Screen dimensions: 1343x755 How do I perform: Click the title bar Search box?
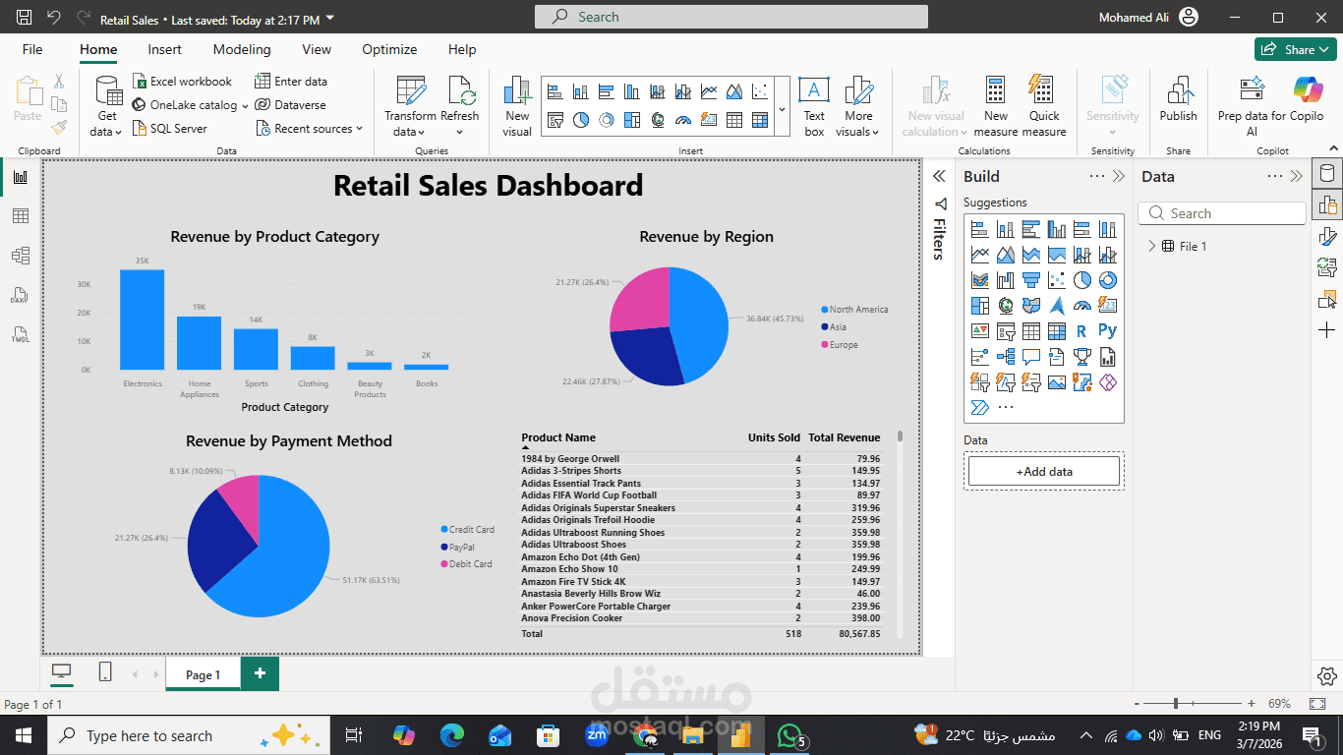(x=731, y=17)
